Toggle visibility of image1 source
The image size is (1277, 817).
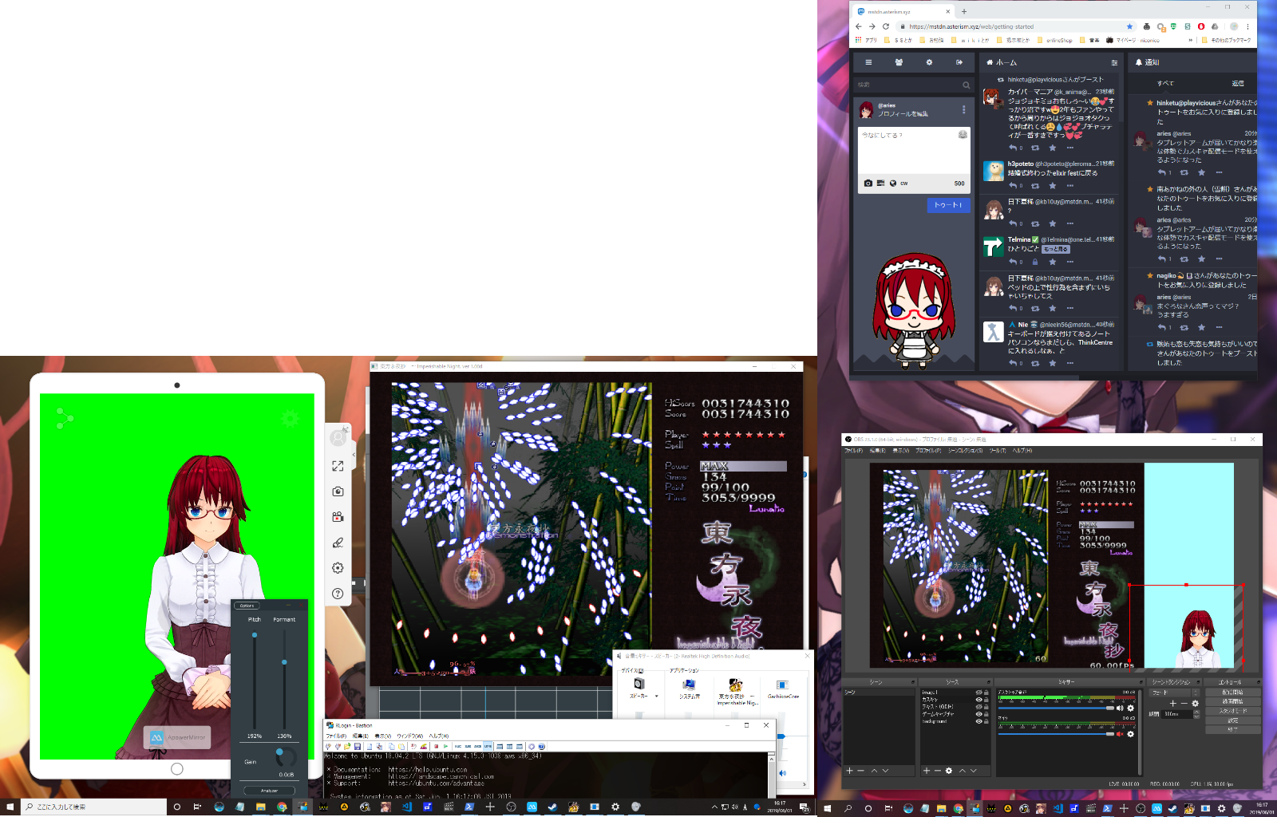tap(979, 693)
